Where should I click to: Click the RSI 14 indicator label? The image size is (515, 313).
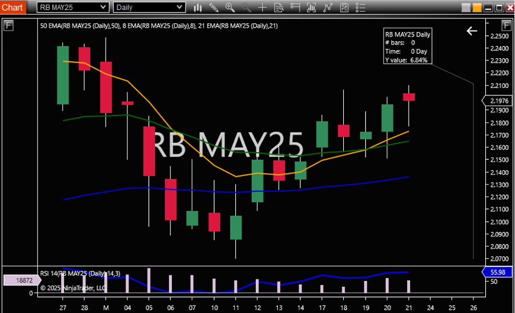click(80, 273)
